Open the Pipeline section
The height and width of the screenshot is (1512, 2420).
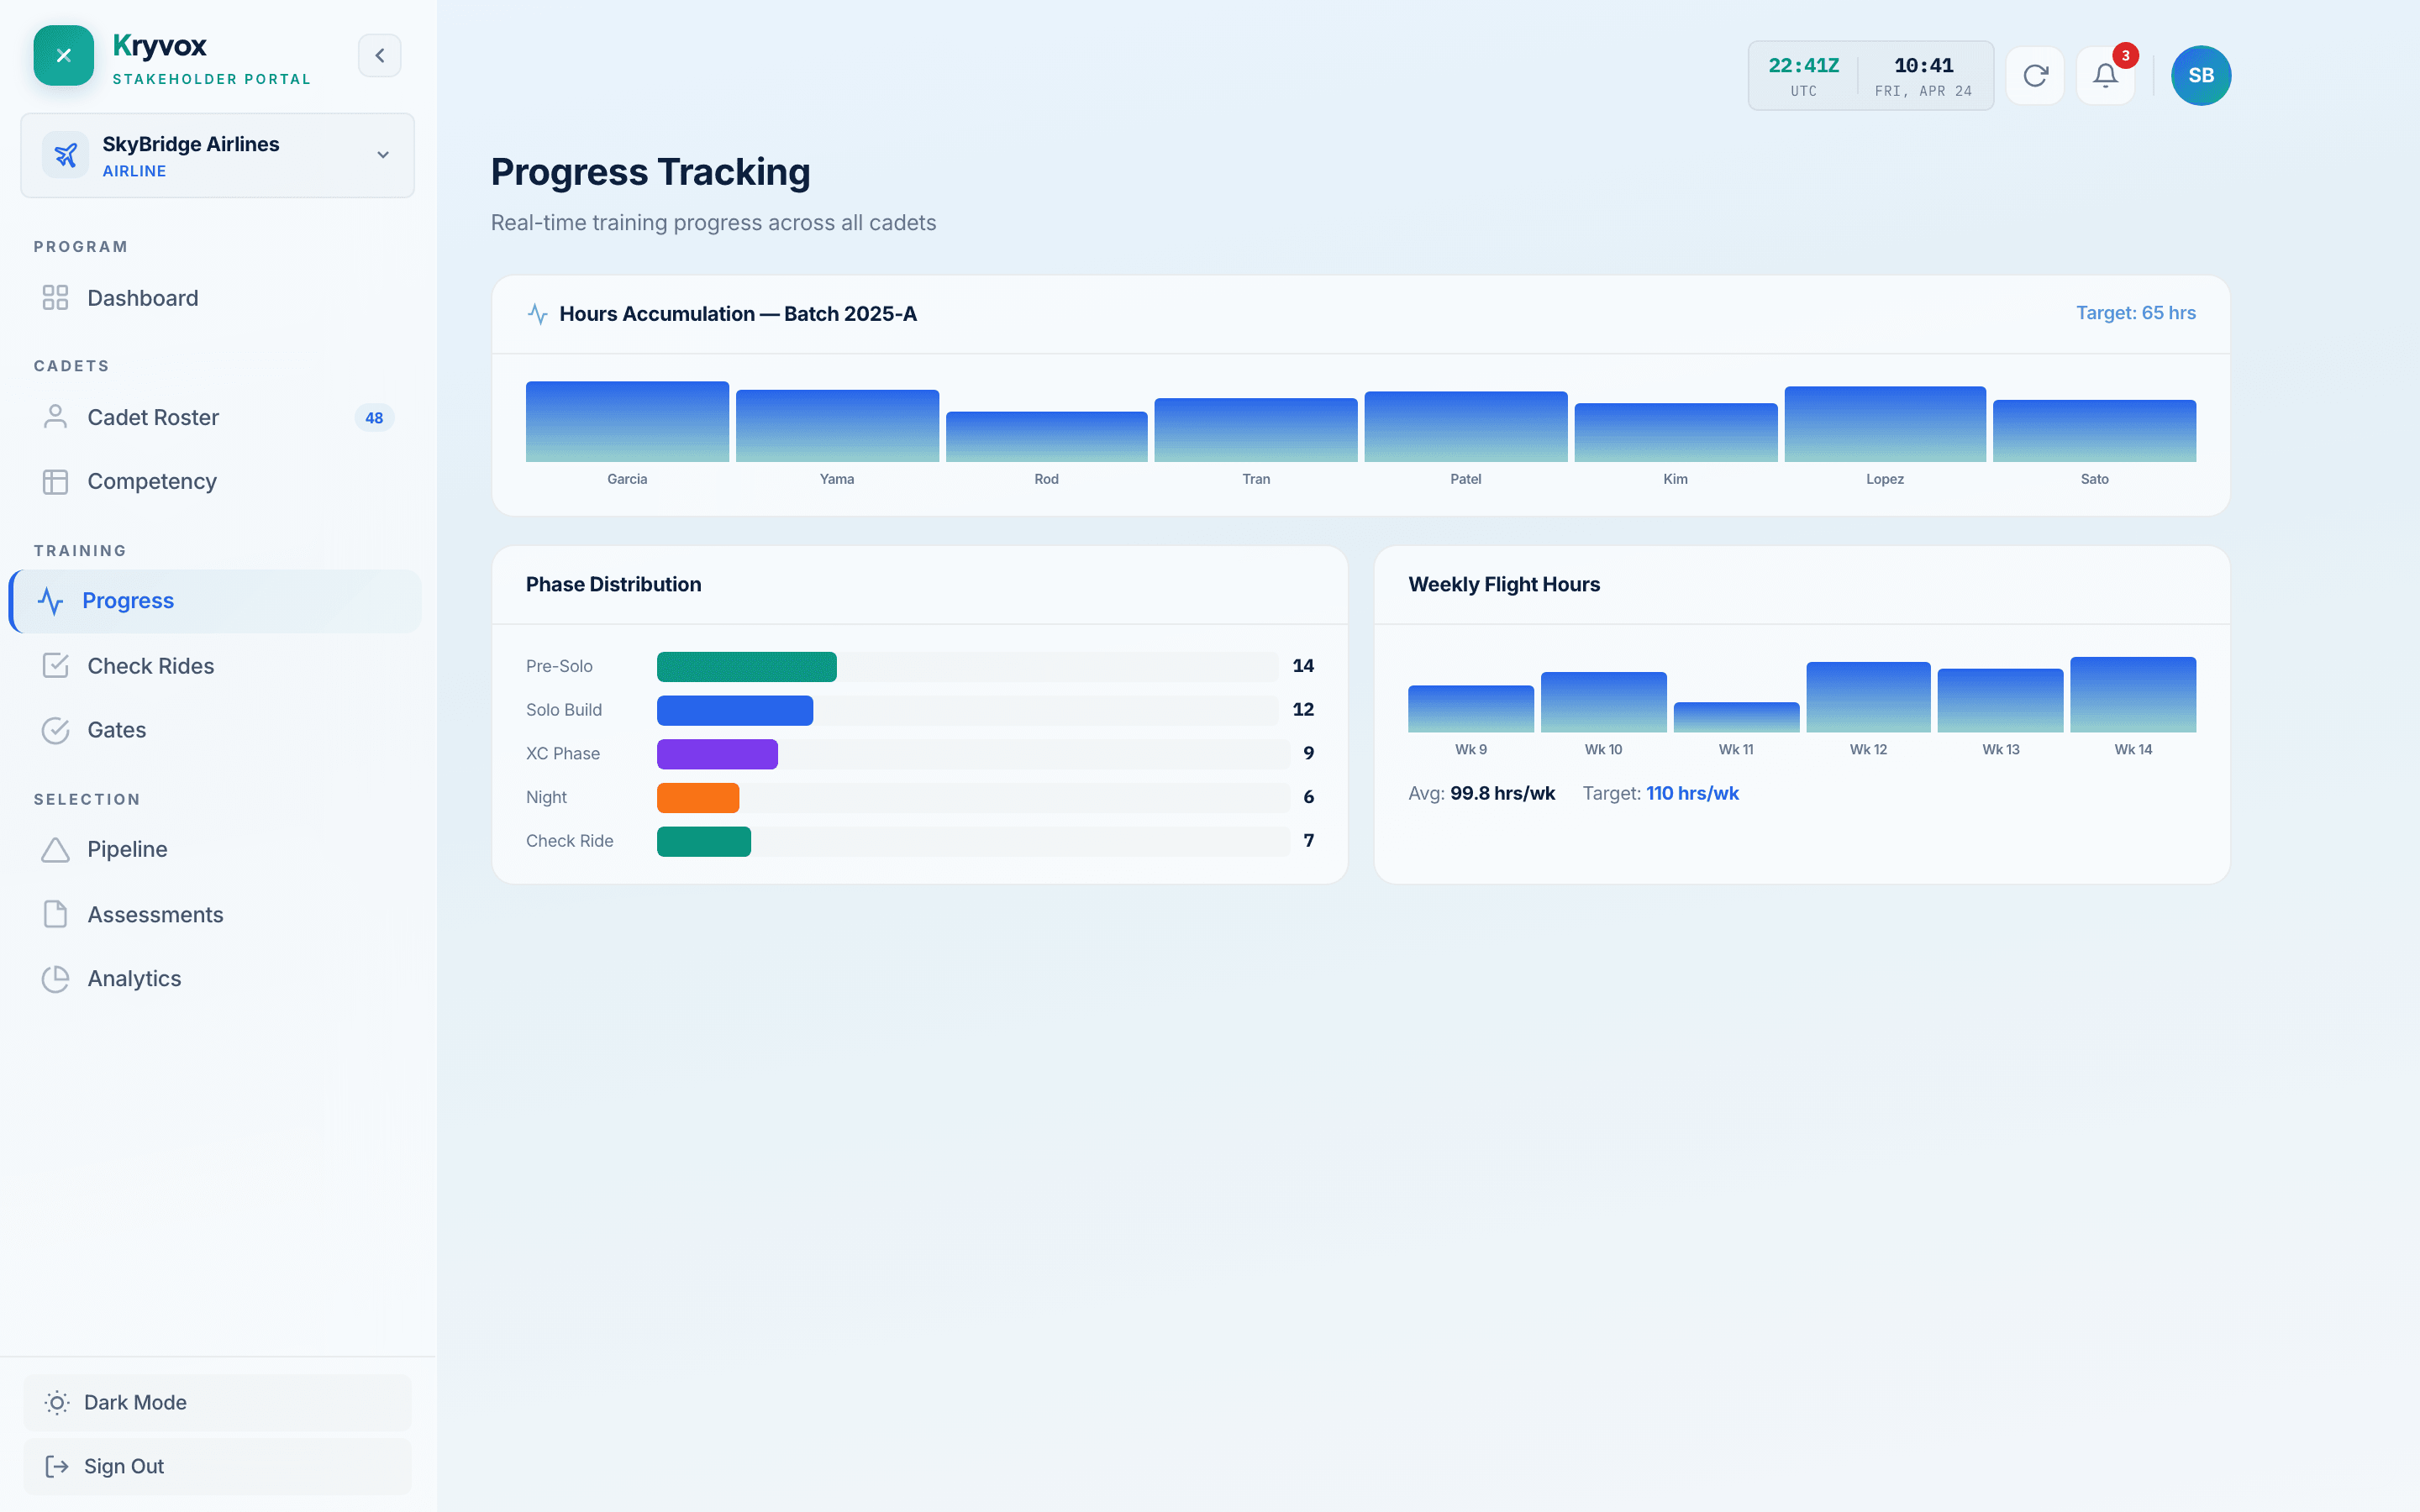tap(215, 849)
